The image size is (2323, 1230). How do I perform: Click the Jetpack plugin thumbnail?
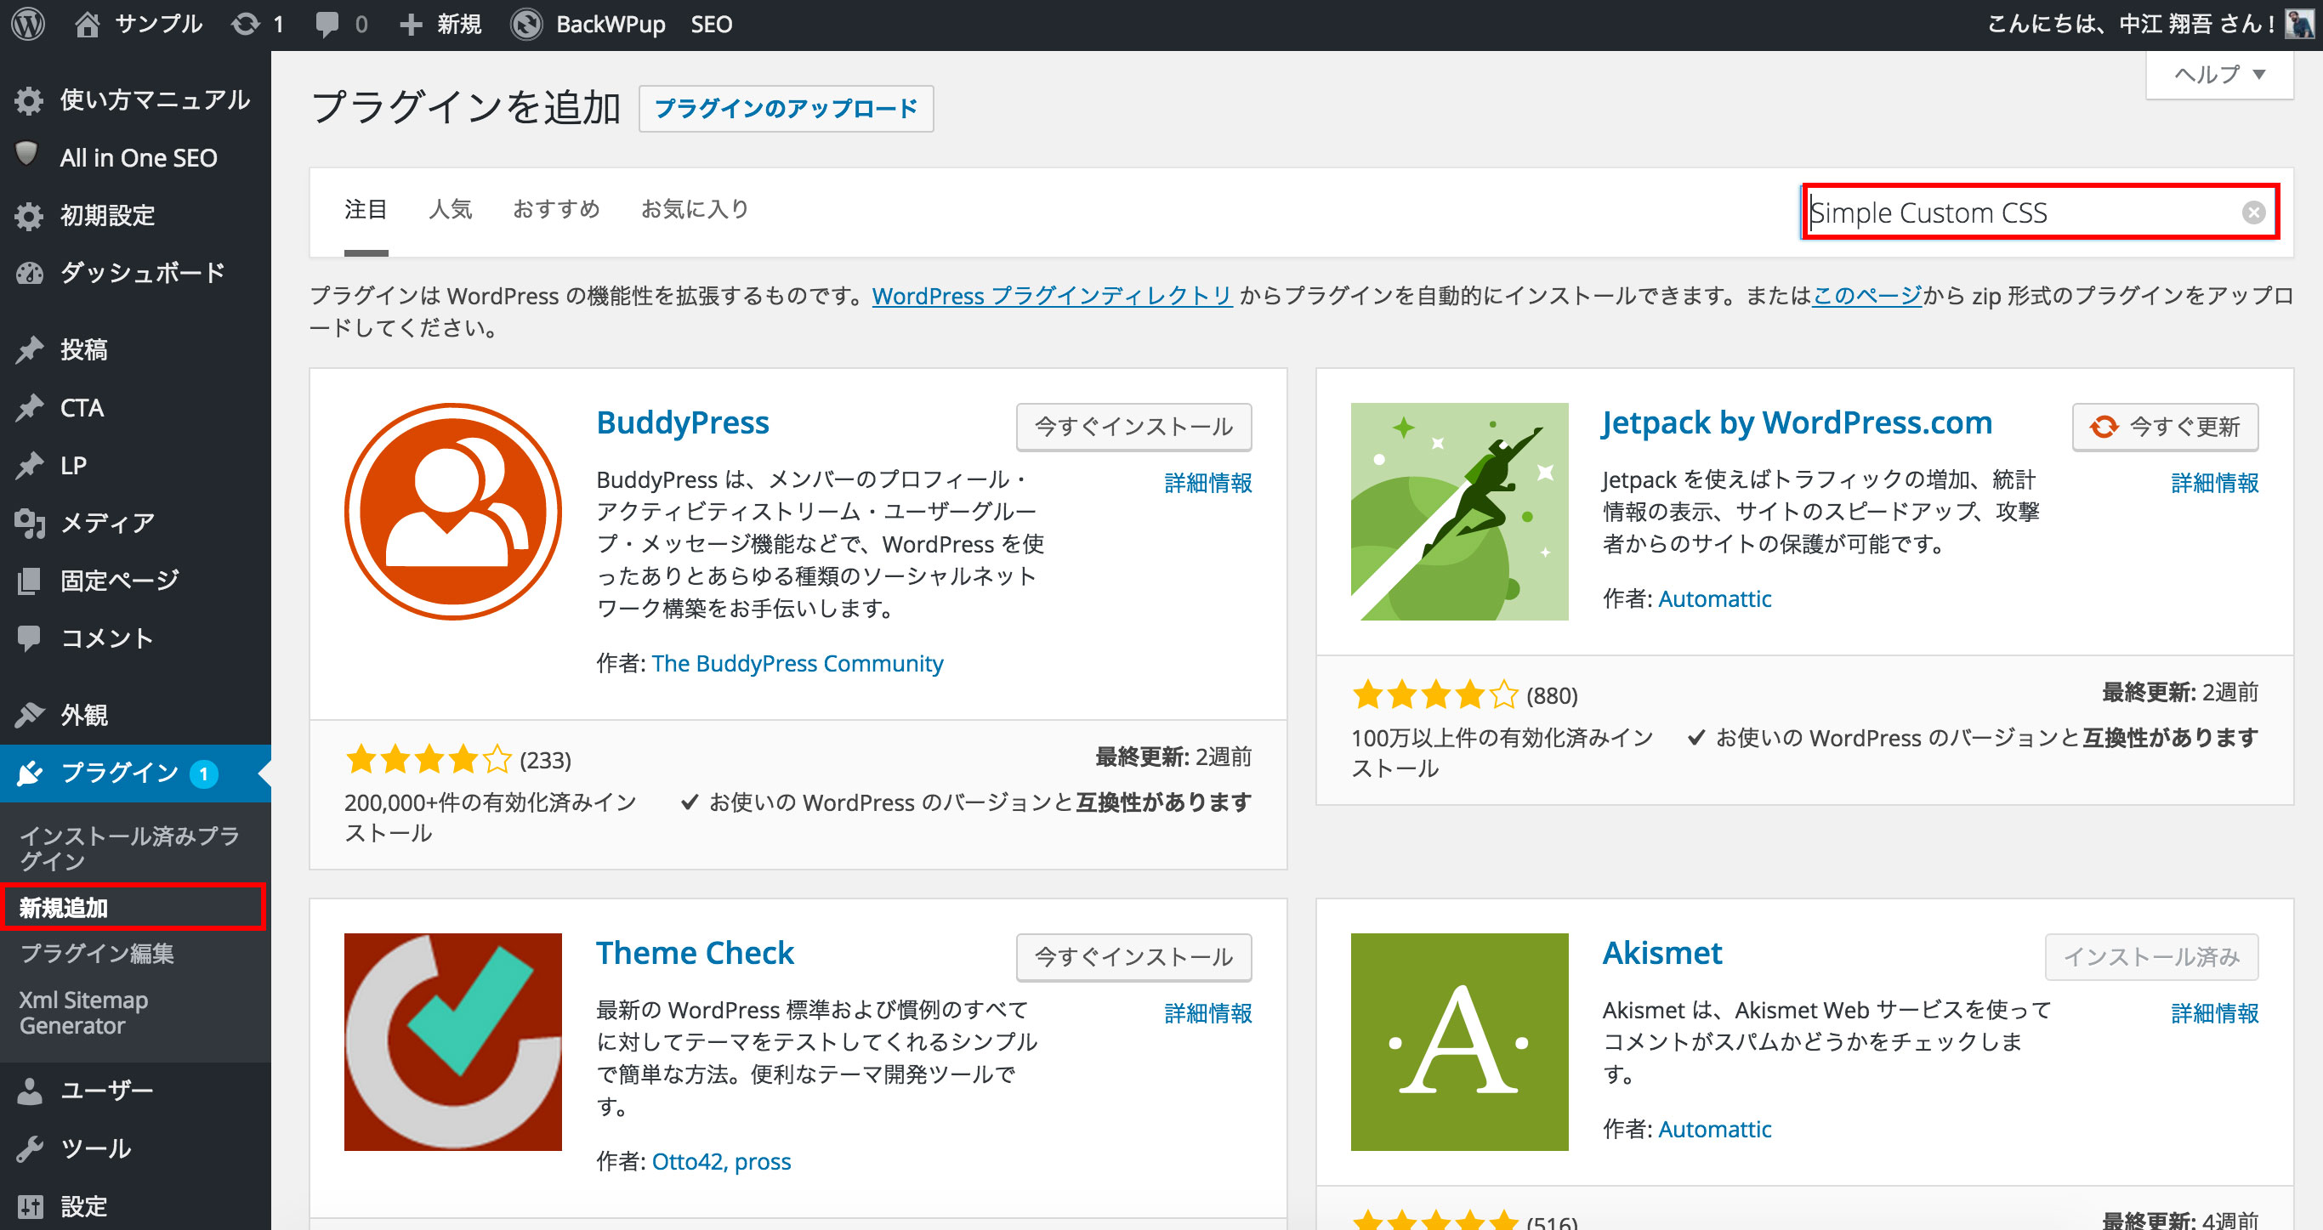pos(1459,512)
